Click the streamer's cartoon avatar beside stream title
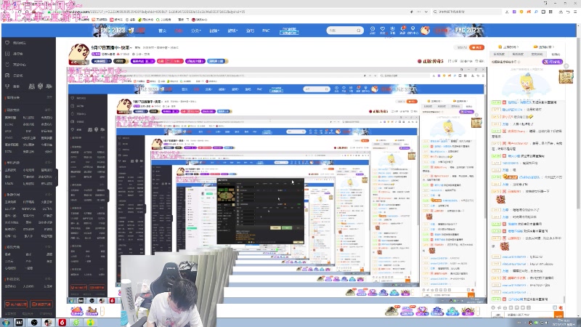This screenshot has height=327, width=581. (79, 54)
